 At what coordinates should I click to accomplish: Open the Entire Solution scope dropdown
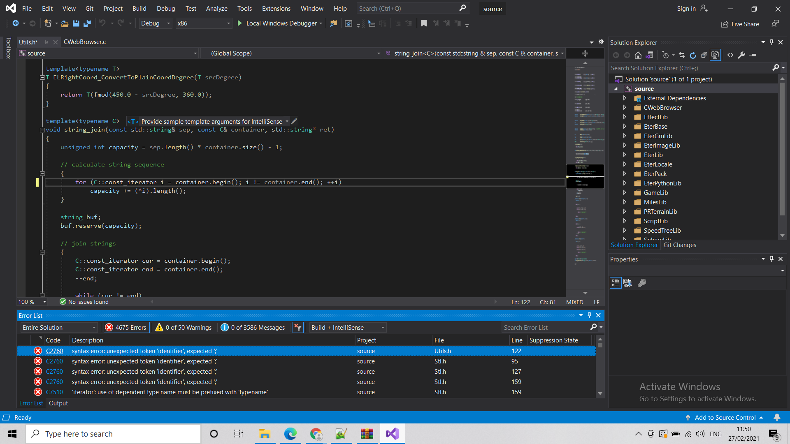click(x=59, y=328)
